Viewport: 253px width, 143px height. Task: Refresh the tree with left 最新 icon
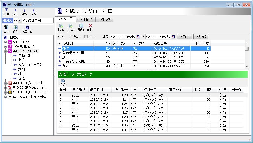click(15, 29)
